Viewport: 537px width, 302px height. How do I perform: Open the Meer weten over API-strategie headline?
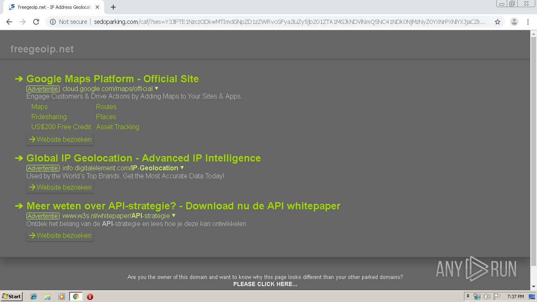[183, 206]
